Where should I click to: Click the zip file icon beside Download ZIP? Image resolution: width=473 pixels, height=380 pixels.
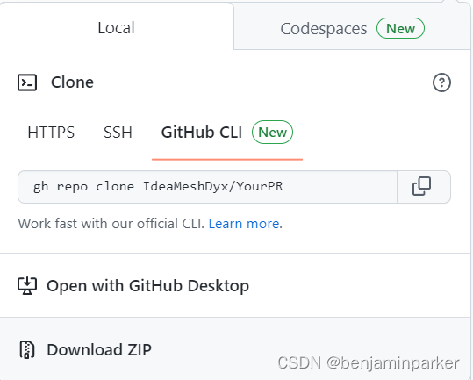(27, 349)
